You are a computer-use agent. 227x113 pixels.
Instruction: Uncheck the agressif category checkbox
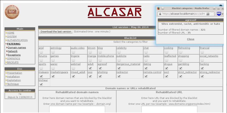click(x=100, y=68)
